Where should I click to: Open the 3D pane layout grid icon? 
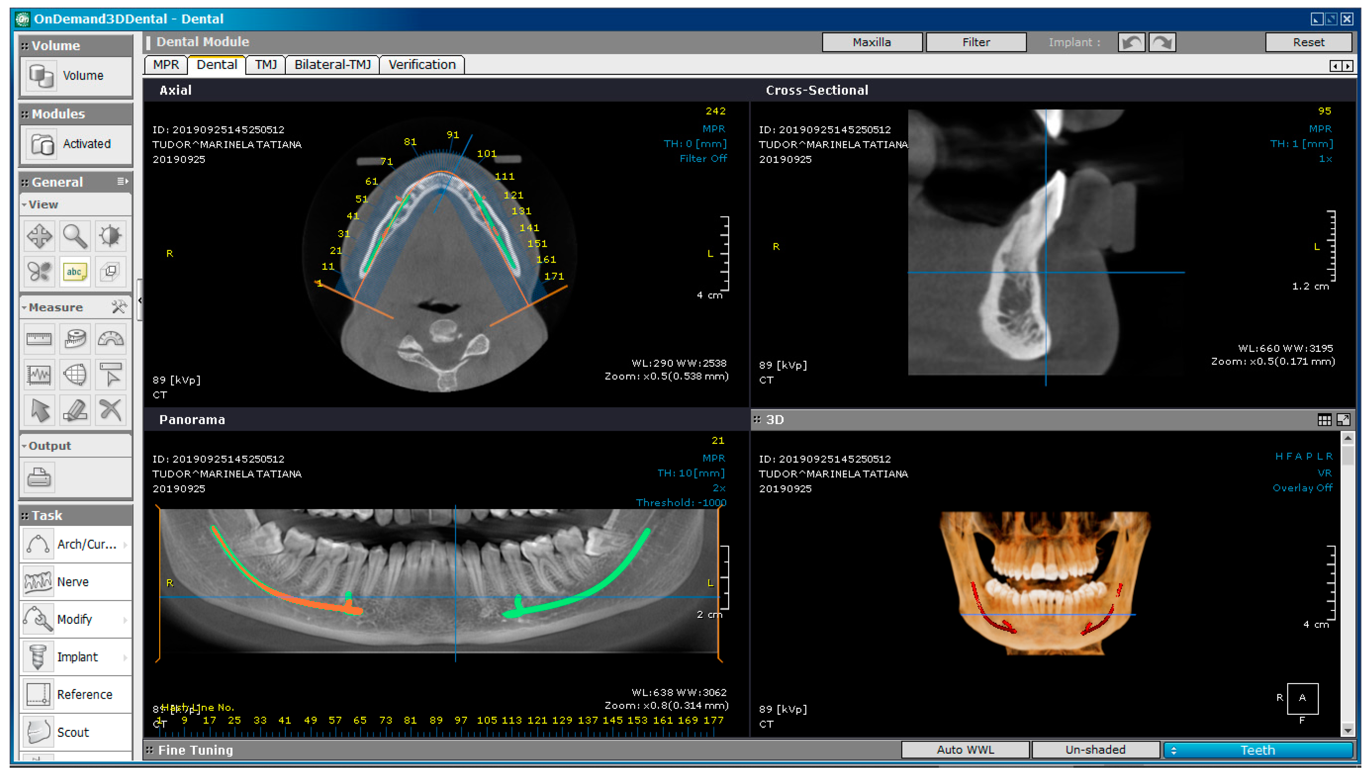[x=1325, y=420]
